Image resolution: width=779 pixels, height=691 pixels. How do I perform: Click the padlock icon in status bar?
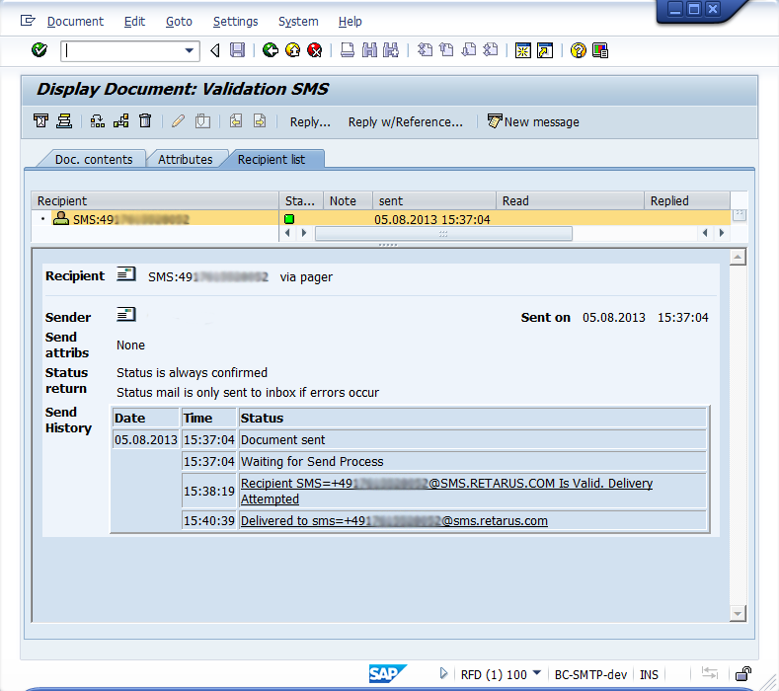[x=742, y=674]
